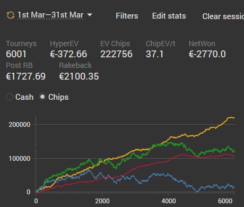The height and width of the screenshot is (207, 244).
Task: Click the yellow line's end on the graph
Action: click(x=234, y=117)
